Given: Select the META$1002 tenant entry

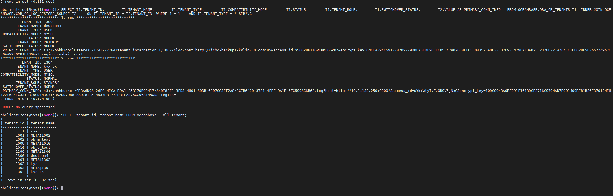Looking at the screenshot, I should (40, 135).
